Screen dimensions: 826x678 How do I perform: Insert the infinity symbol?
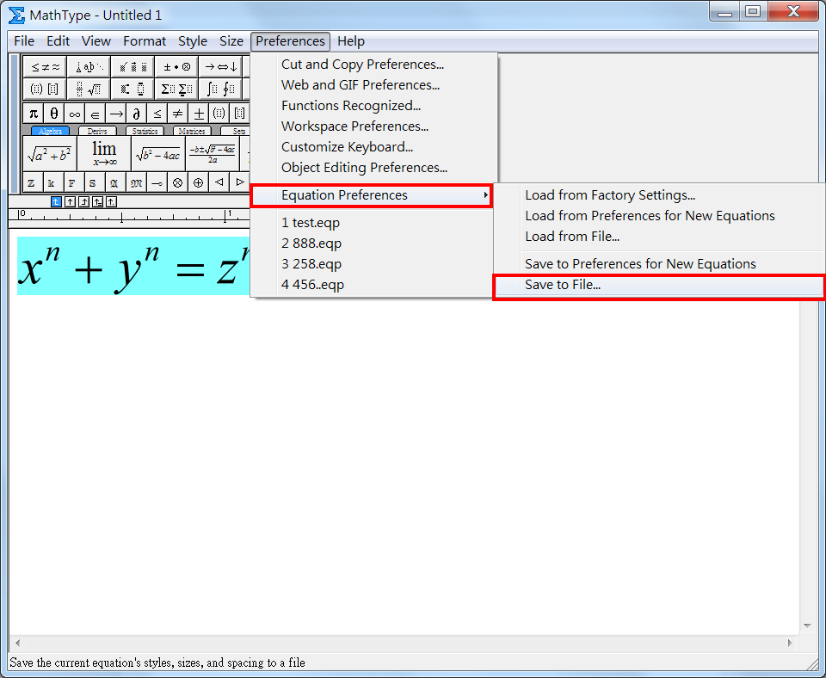74,114
